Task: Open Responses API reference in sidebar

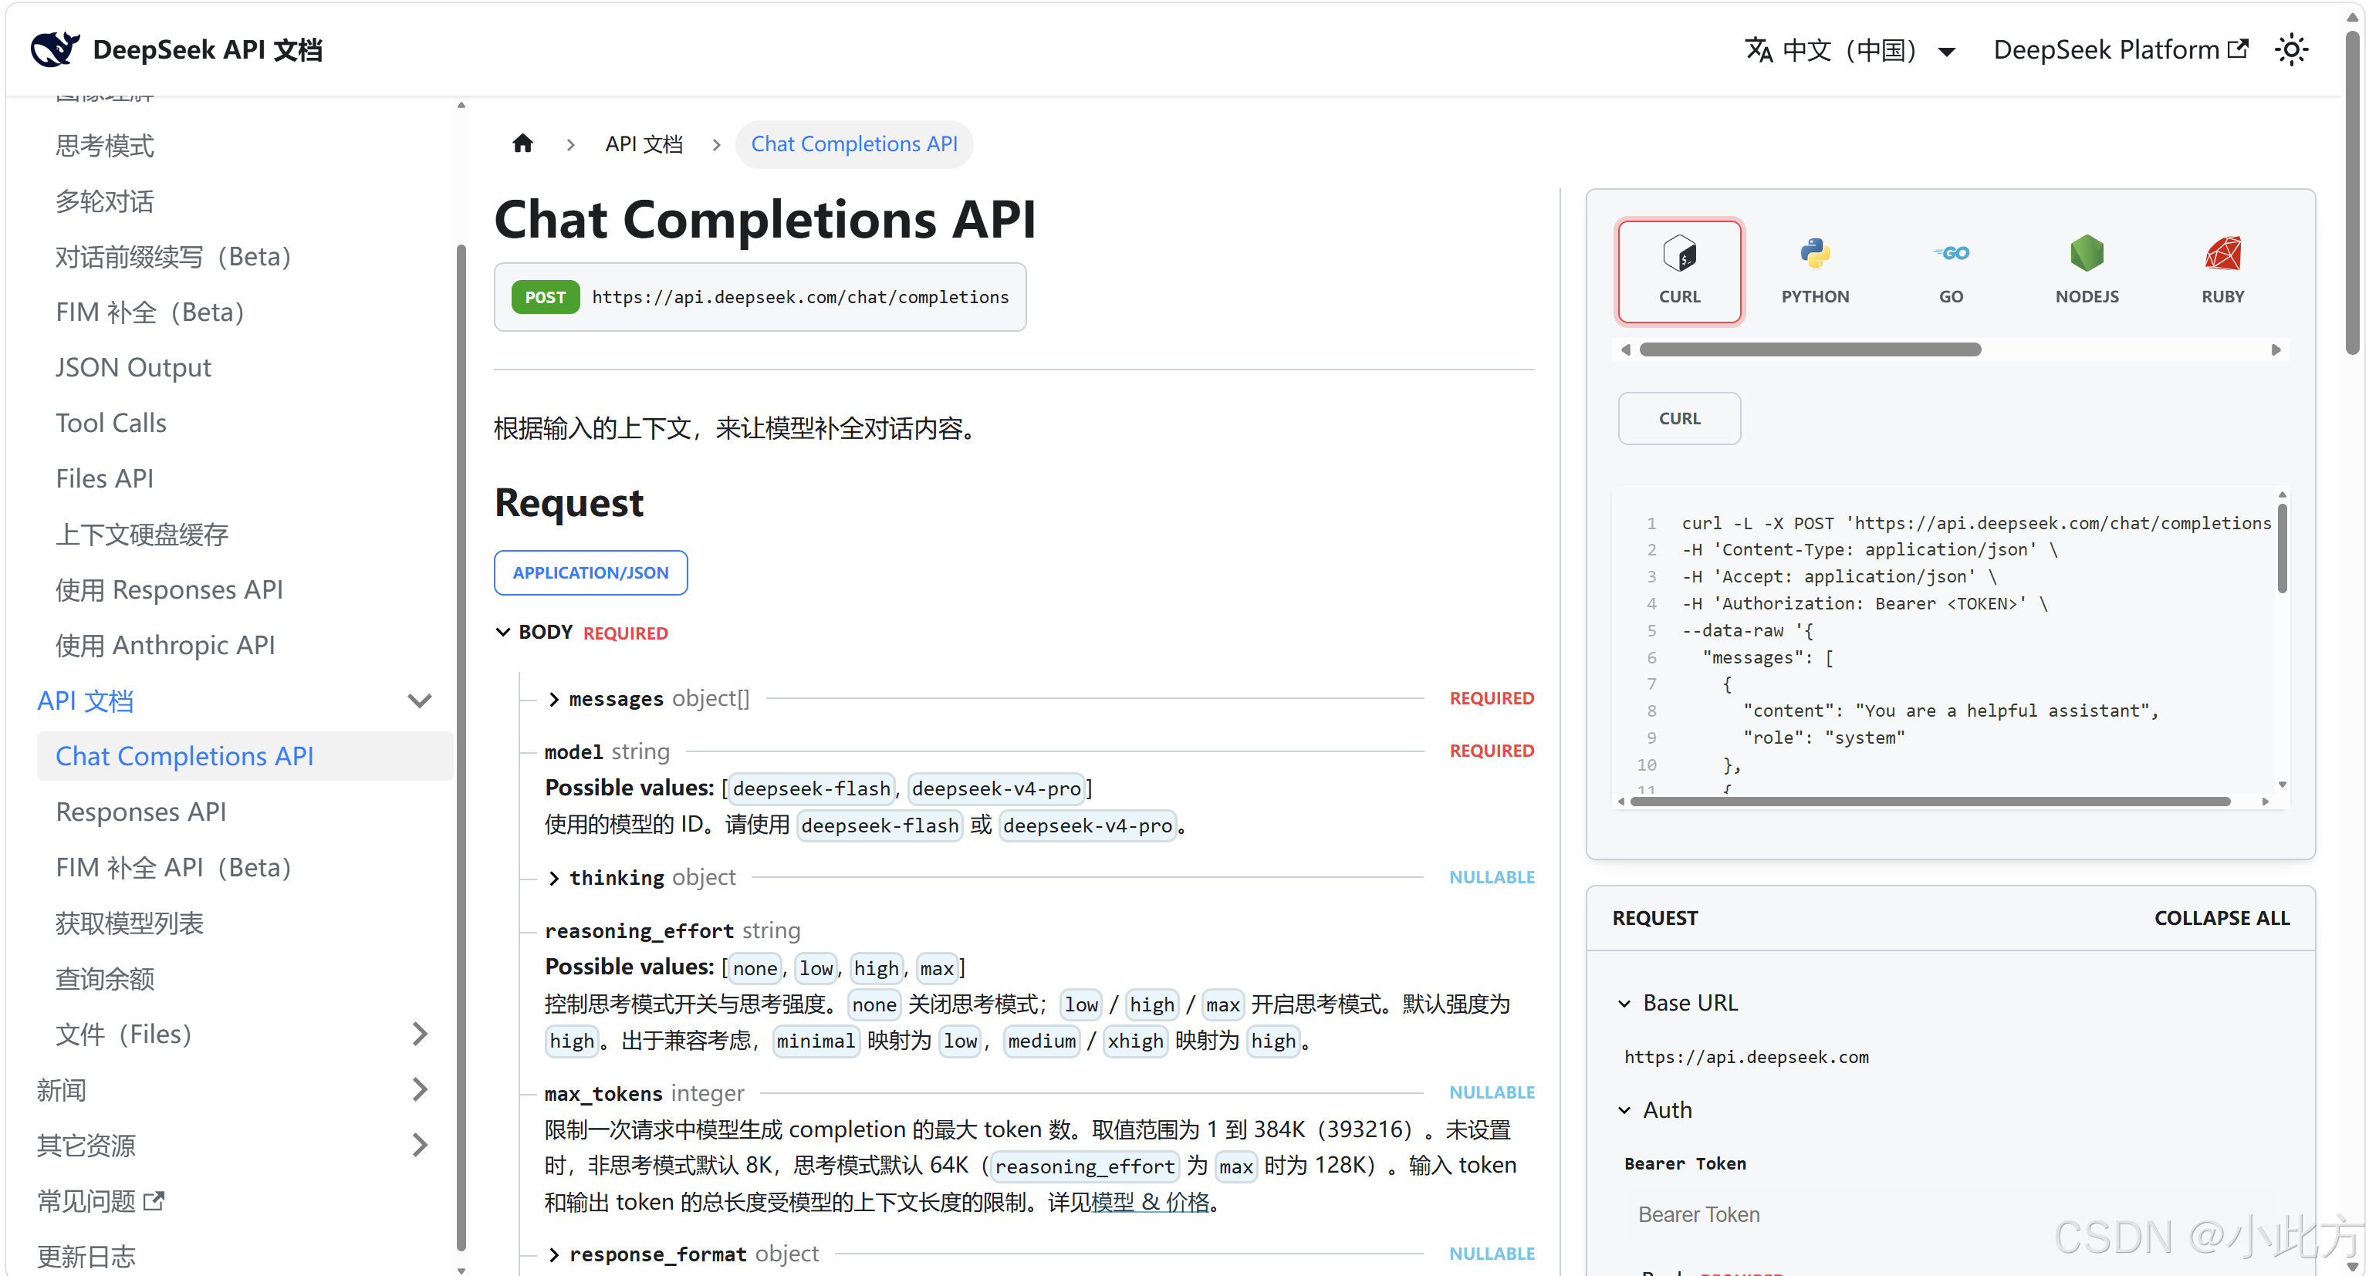Action: (140, 812)
